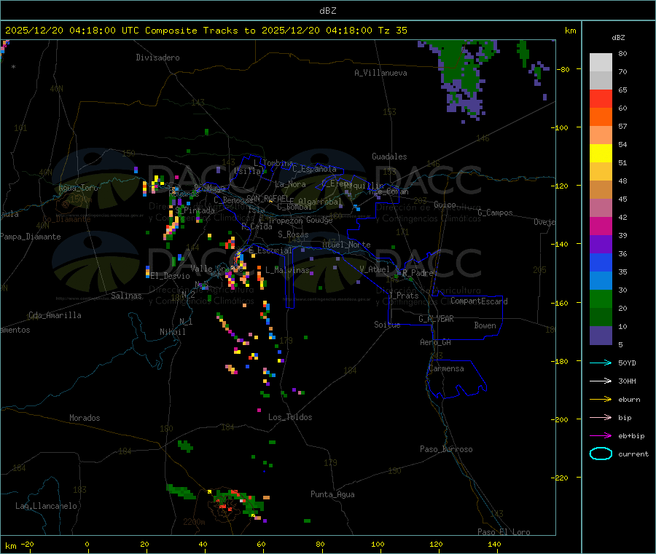
Task: Pick the dark orange 60–57 dBZ swatch
Action: (601, 117)
